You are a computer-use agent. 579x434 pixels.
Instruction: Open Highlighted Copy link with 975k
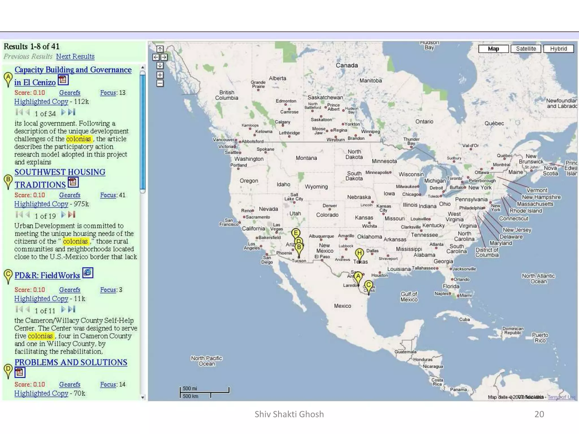coord(41,204)
